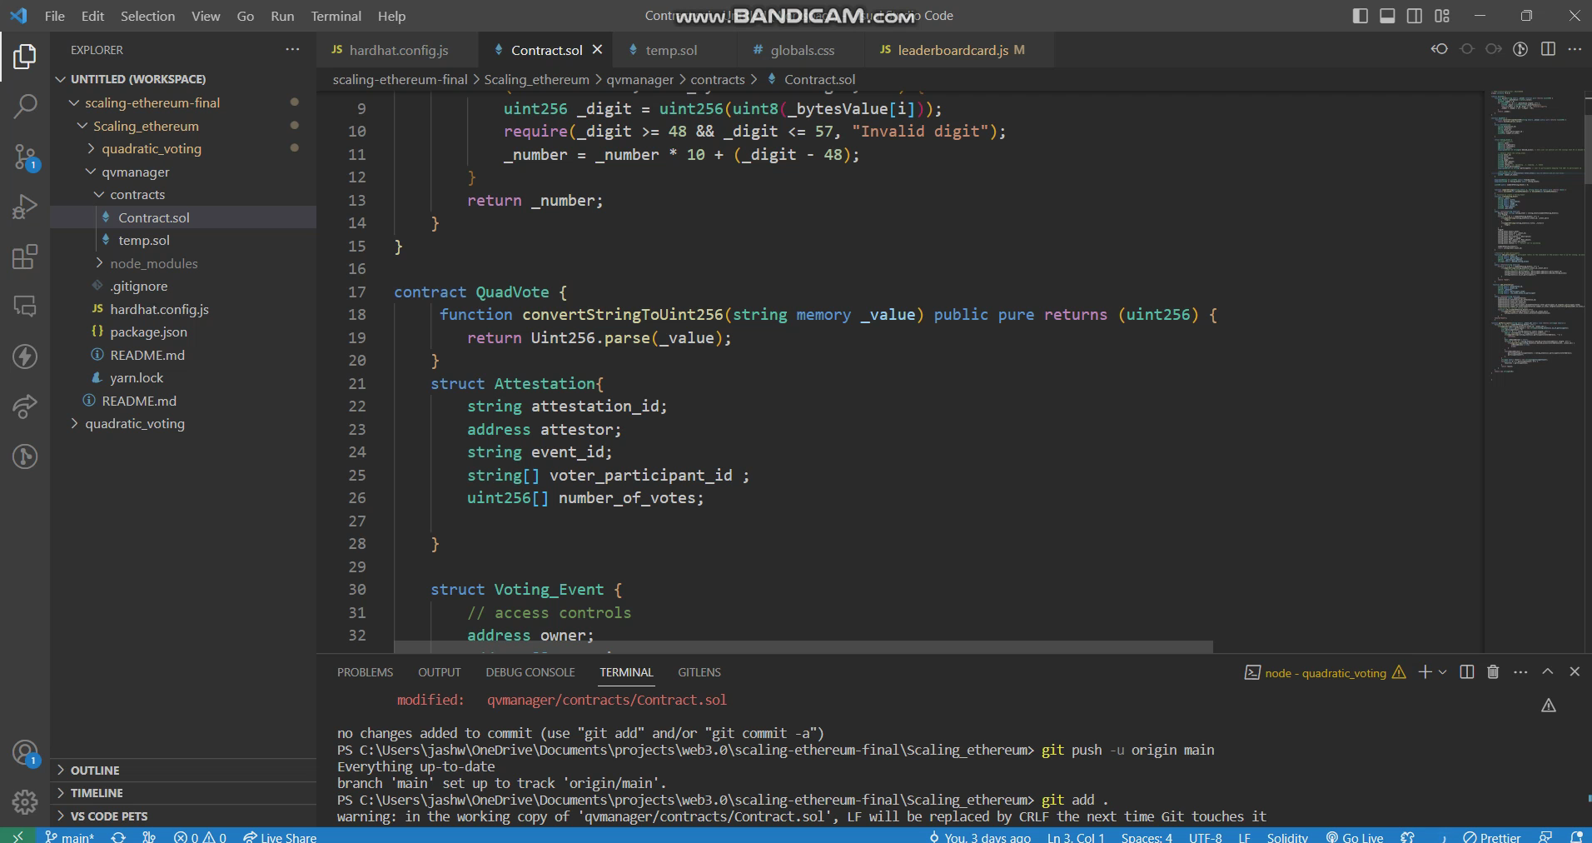
Task: Open the Extensions view
Action: pos(25,256)
